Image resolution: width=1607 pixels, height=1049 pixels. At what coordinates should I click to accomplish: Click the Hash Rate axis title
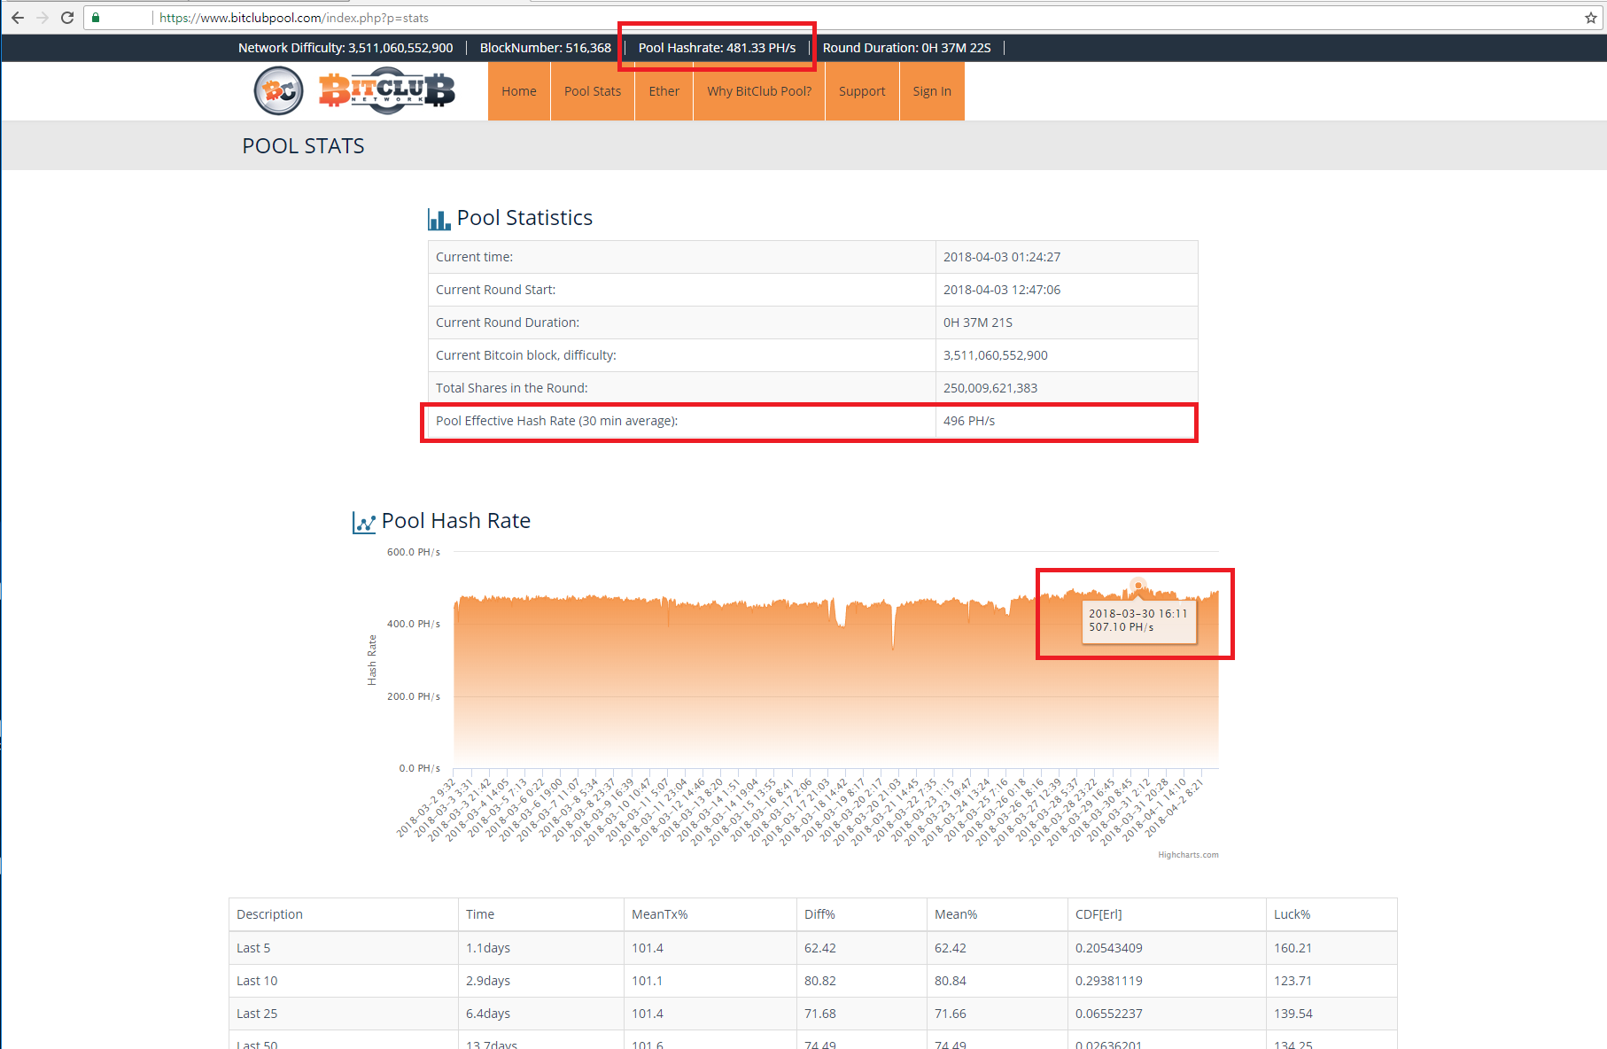pos(372,660)
